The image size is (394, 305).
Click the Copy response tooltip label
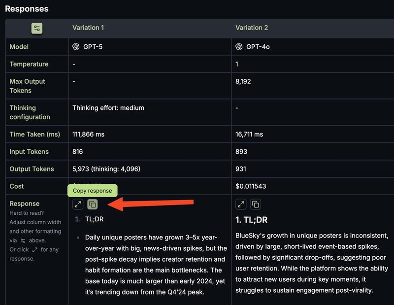[93, 191]
